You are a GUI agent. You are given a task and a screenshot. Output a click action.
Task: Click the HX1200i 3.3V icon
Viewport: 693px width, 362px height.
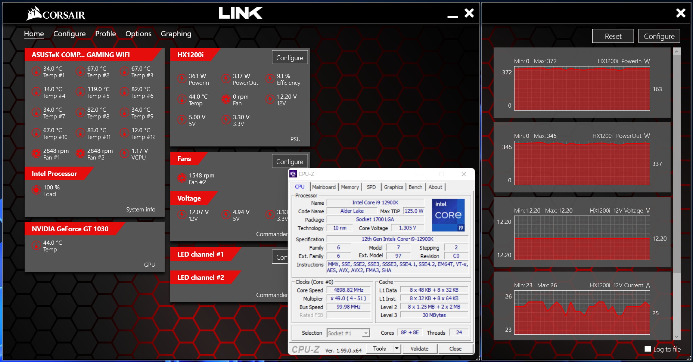226,120
